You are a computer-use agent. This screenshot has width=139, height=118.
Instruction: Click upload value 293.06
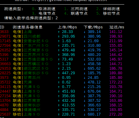pyautogui.click(x=68, y=36)
